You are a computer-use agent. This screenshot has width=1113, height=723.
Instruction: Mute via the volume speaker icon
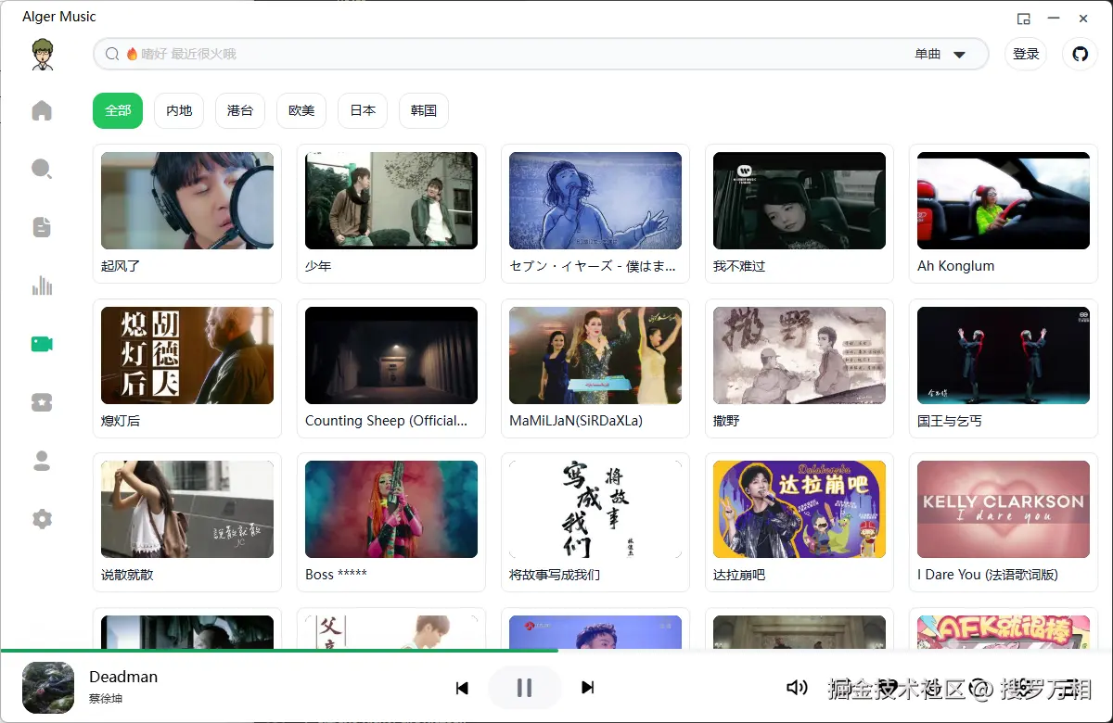(x=796, y=687)
